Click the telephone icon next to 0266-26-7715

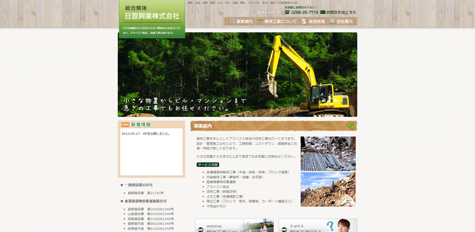tap(287, 12)
